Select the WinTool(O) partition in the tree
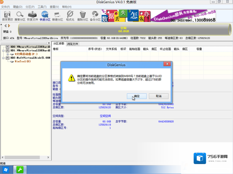Image resolution: width=233 pixels, height=174 pixels. click(x=23, y=61)
